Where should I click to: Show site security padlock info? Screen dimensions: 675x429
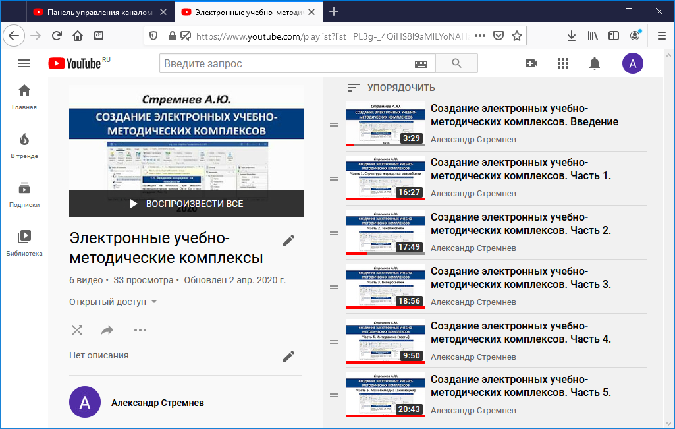click(172, 36)
